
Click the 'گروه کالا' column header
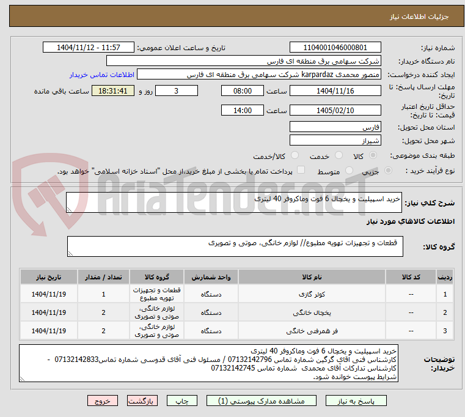[156, 277]
